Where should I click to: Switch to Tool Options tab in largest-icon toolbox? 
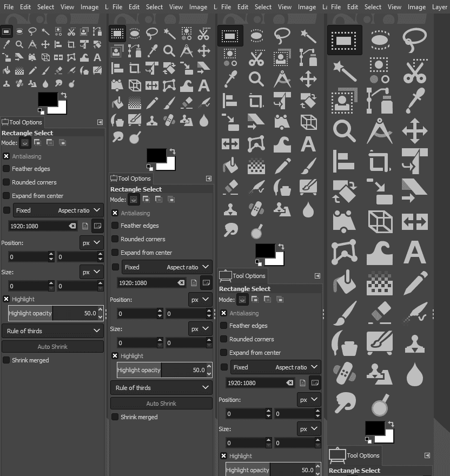click(354, 455)
